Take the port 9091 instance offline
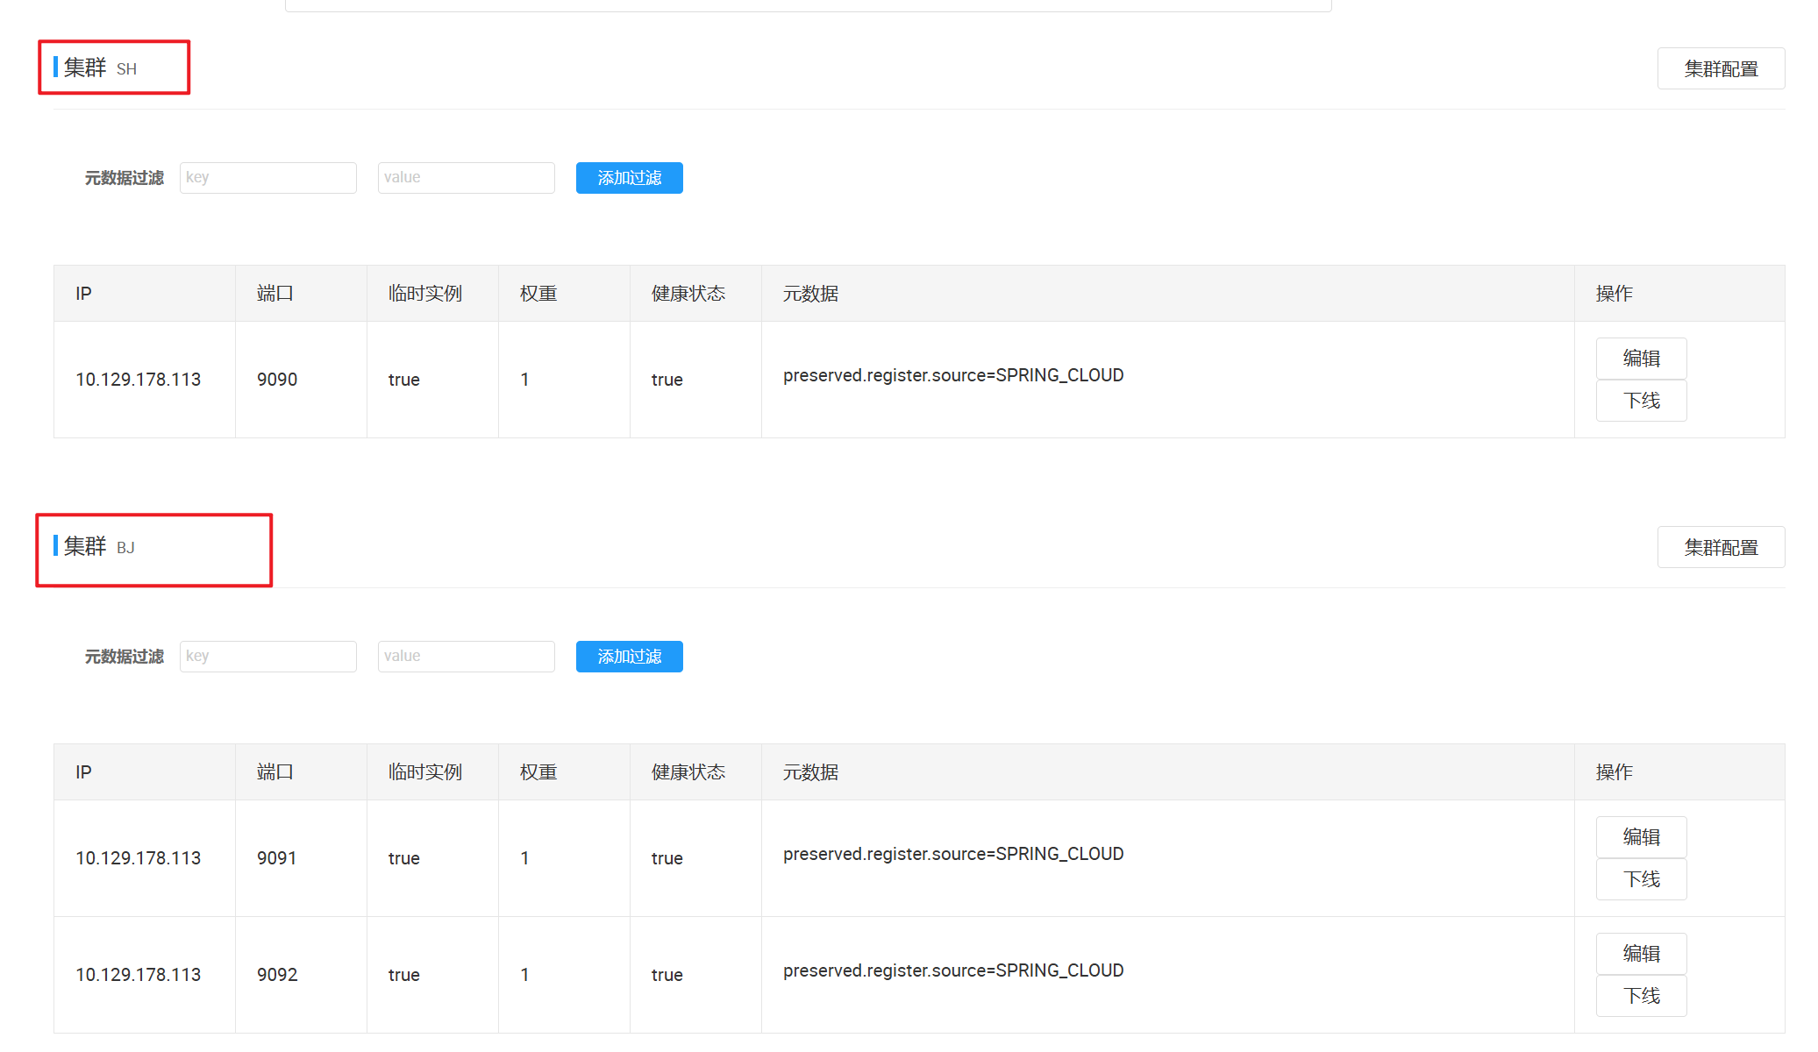The height and width of the screenshot is (1052, 1818). click(x=1640, y=879)
